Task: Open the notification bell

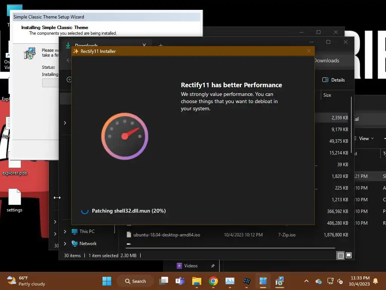Action: coord(375,281)
